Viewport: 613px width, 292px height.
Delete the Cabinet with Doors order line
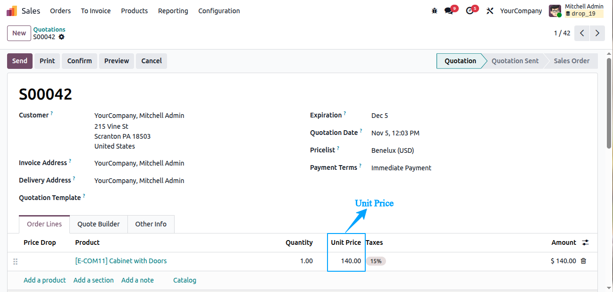point(583,261)
